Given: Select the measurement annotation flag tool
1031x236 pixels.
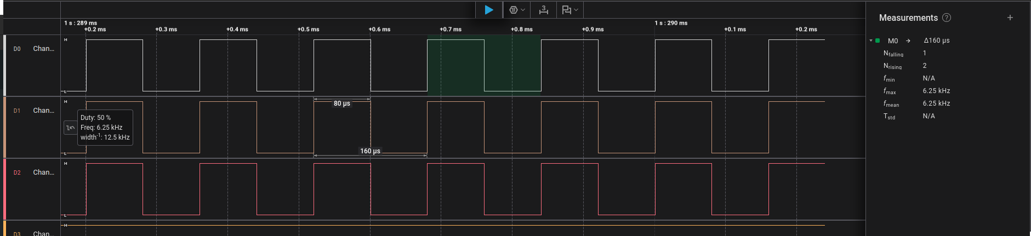Looking at the screenshot, I should (567, 10).
